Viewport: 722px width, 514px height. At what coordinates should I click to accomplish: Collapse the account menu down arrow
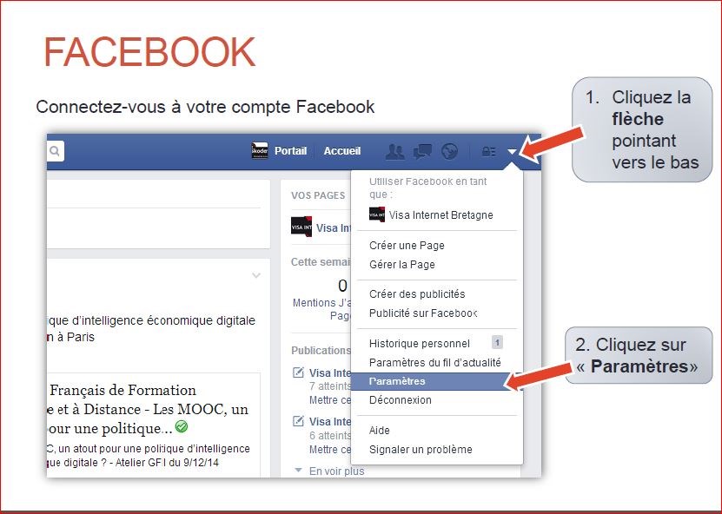click(512, 151)
